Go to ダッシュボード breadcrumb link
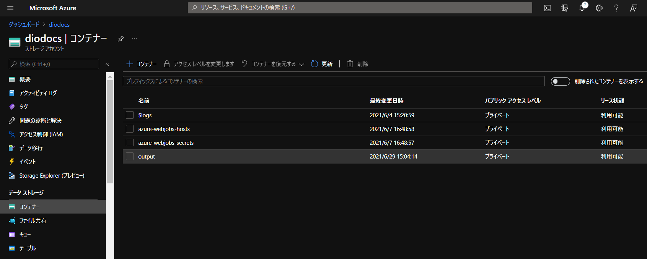The width and height of the screenshot is (647, 259). pos(24,24)
